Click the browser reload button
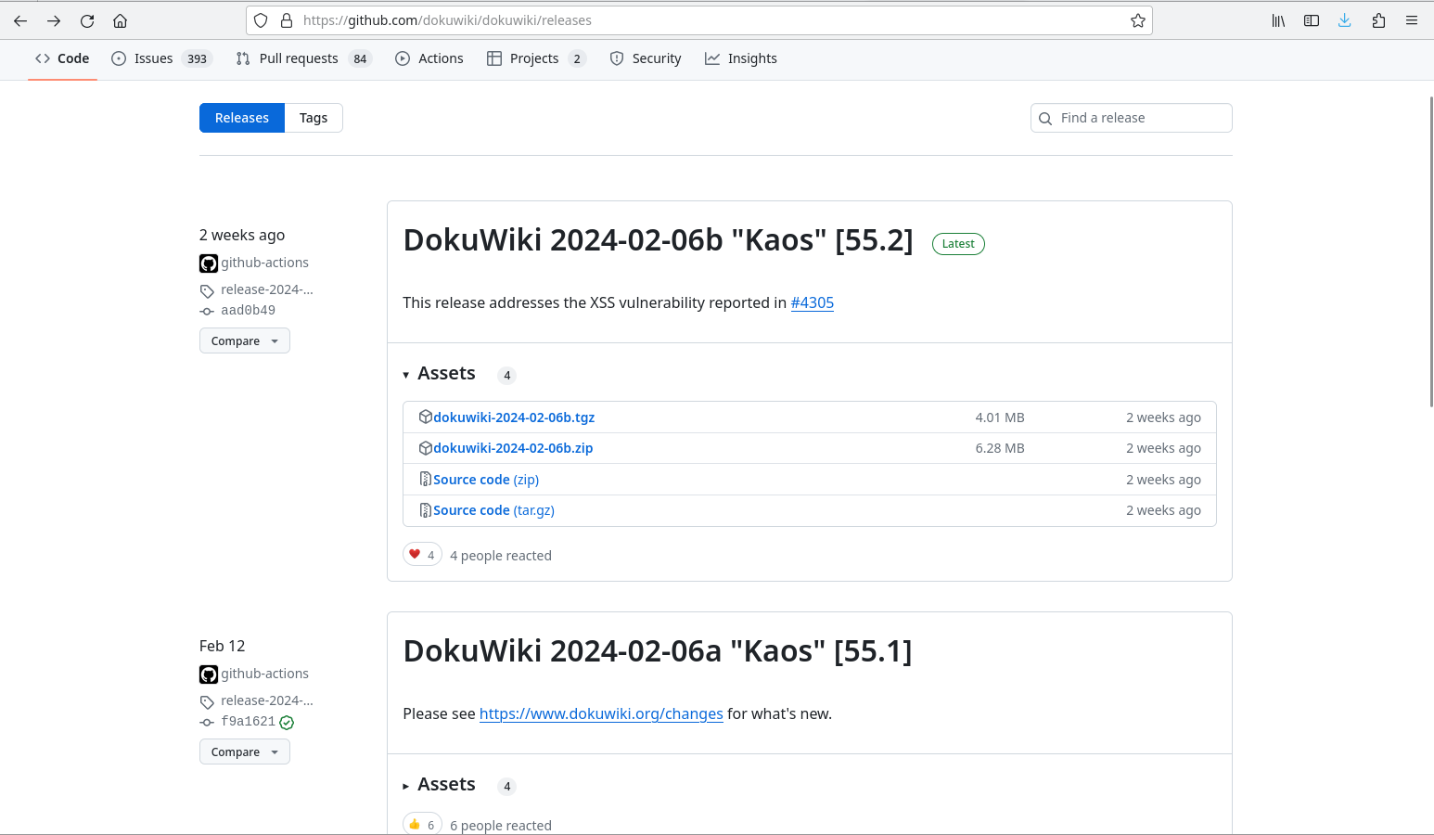 point(87,20)
